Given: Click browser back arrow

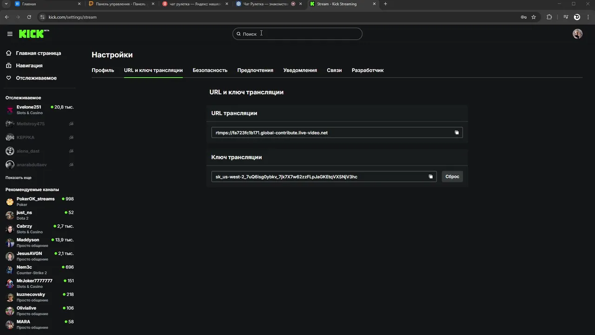Looking at the screenshot, I should pos(7,17).
